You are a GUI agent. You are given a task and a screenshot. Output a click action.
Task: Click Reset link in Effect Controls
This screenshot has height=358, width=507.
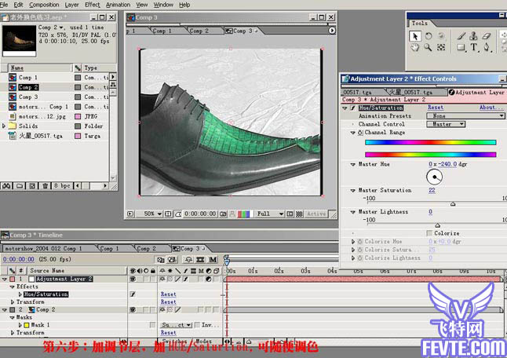point(436,108)
